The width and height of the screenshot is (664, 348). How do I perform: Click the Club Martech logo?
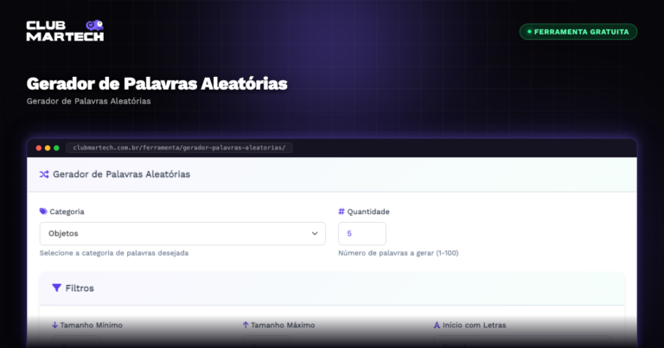tap(65, 30)
